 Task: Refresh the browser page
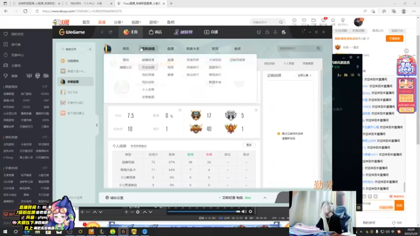click(x=25, y=11)
